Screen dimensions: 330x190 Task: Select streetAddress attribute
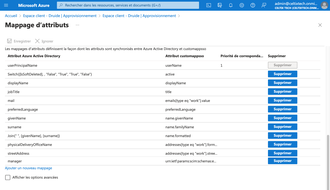coord(18,153)
